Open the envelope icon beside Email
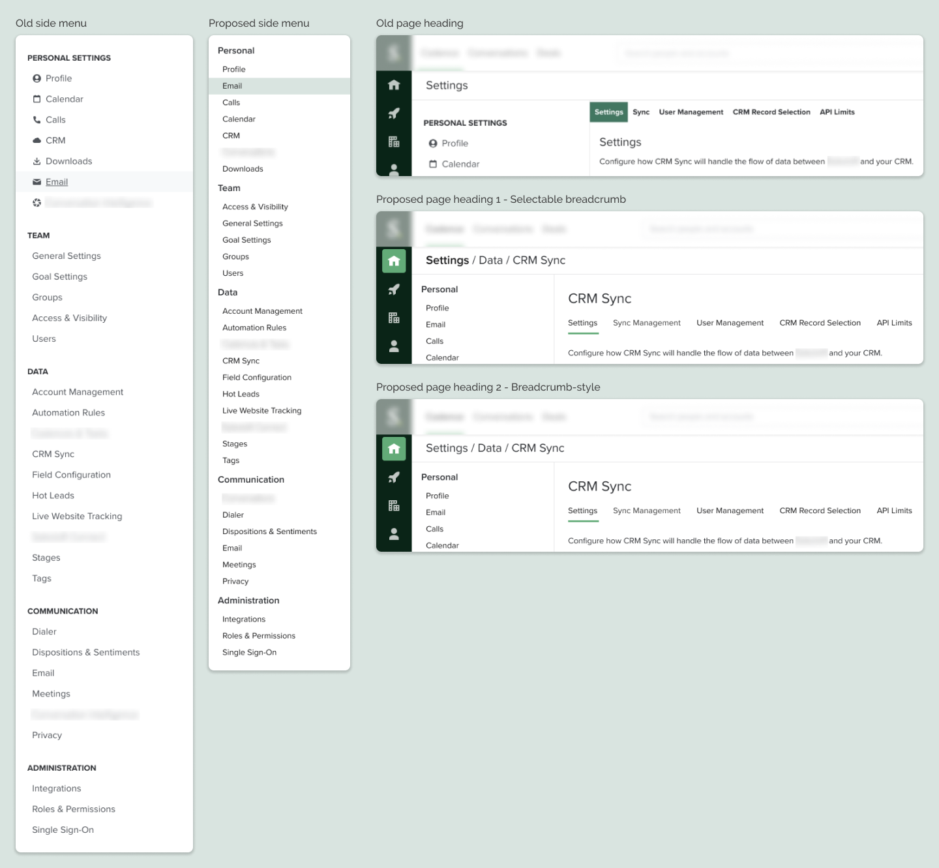The height and width of the screenshot is (868, 939). [36, 182]
